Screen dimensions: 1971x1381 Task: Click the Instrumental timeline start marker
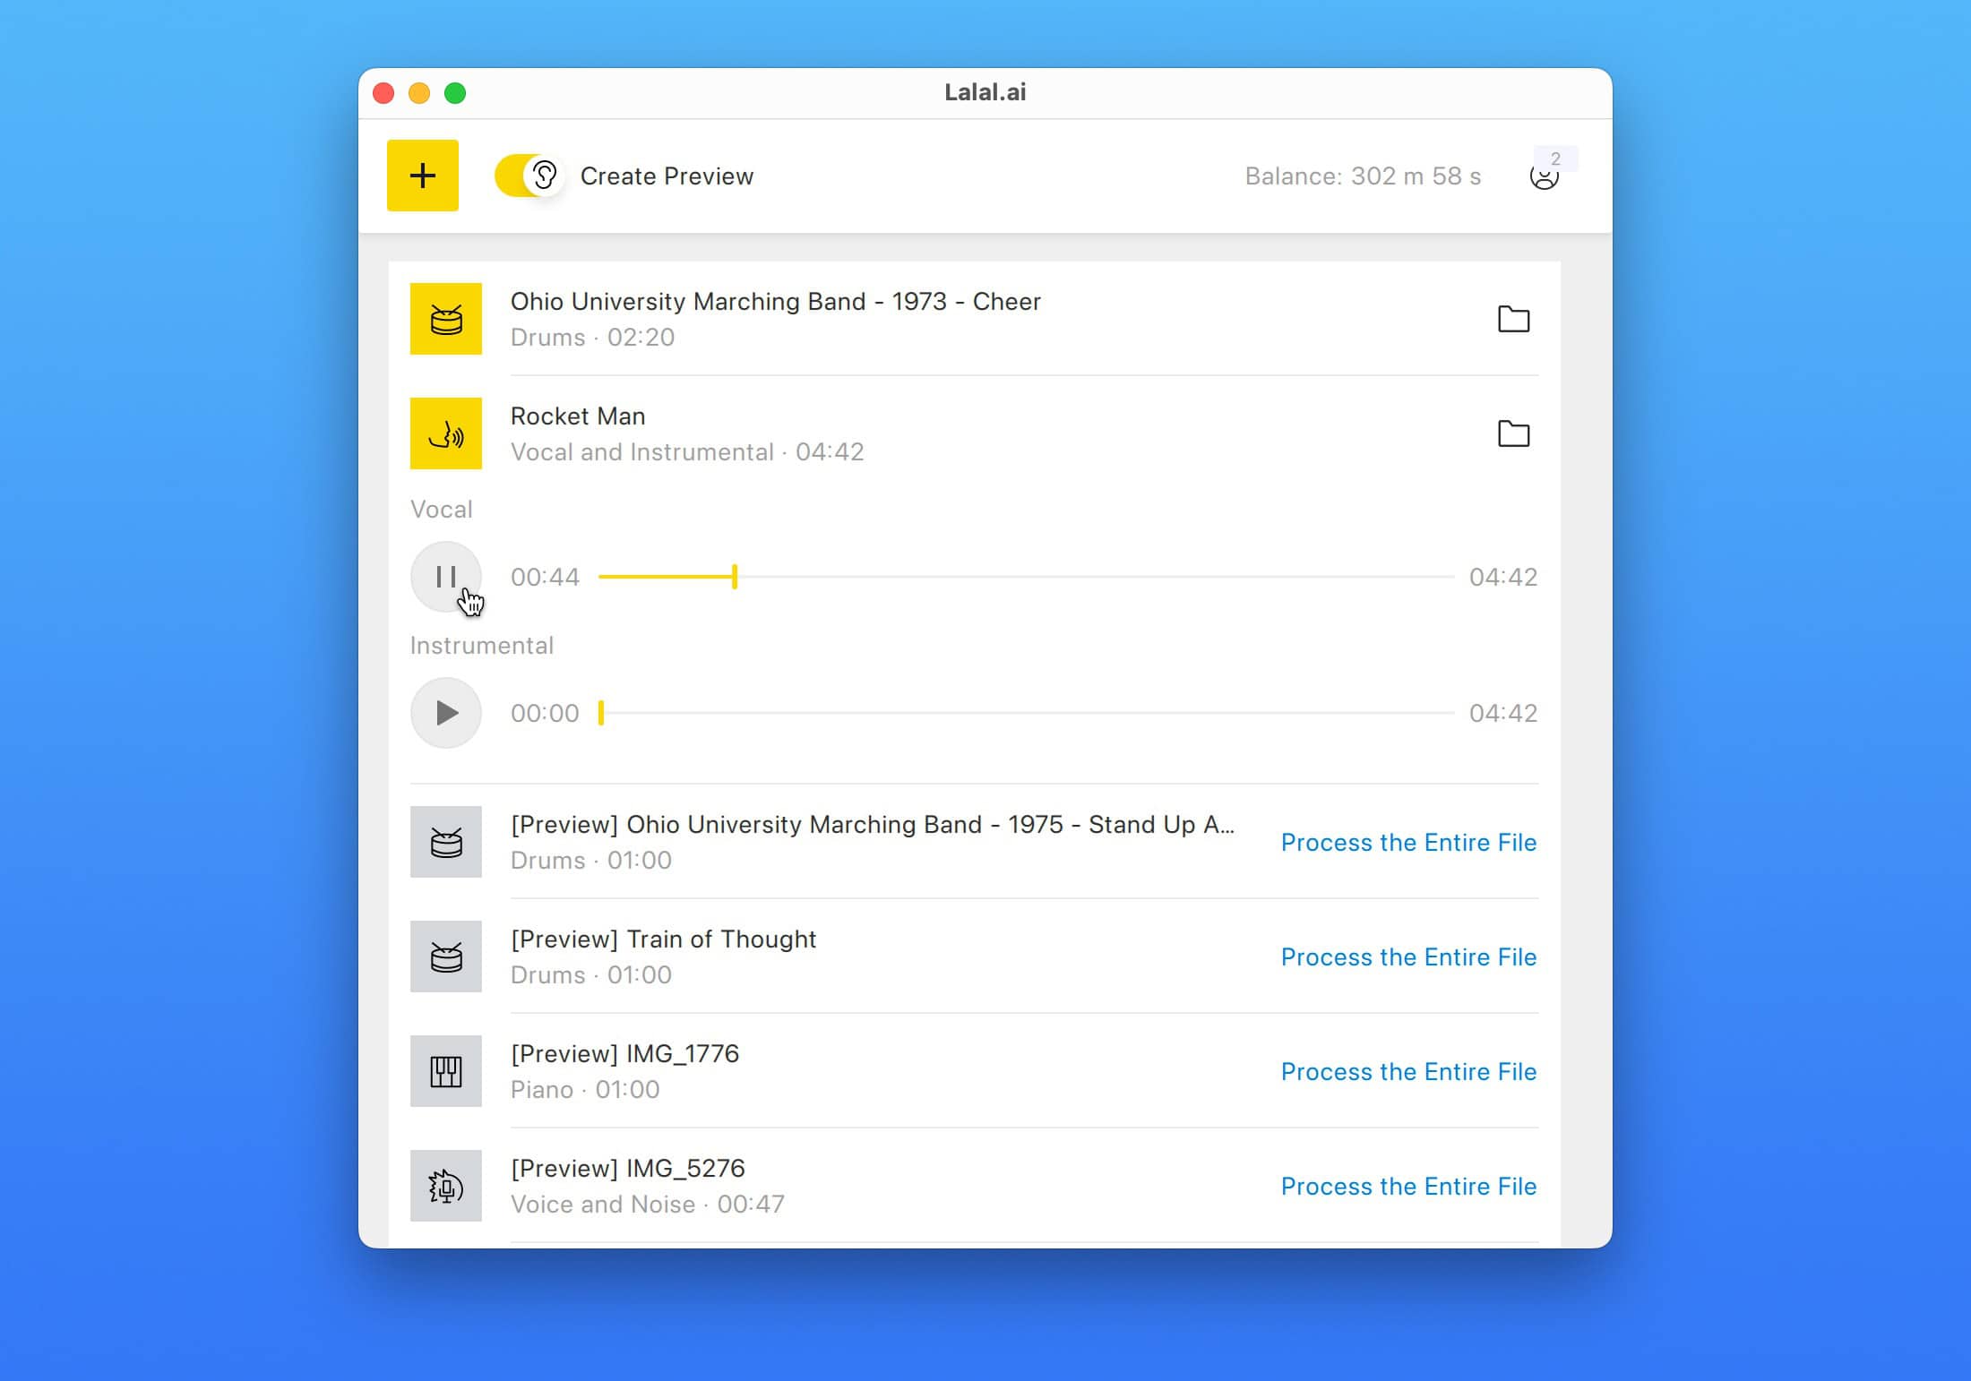(x=601, y=713)
